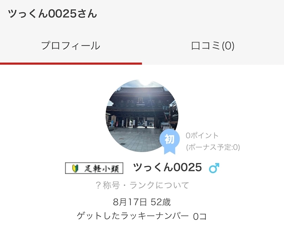Screen dimensions: 284x238
Task: Click the header title ツっくん0025さん
Action: pyautogui.click(x=52, y=14)
